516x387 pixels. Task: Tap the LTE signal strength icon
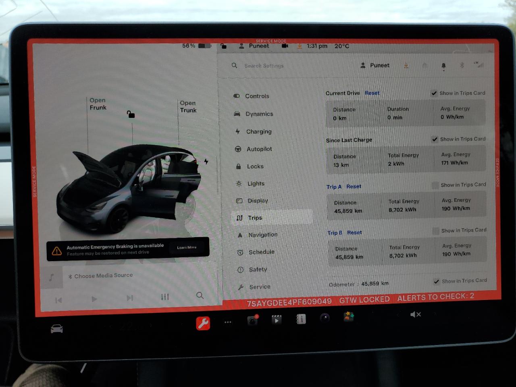point(479,64)
